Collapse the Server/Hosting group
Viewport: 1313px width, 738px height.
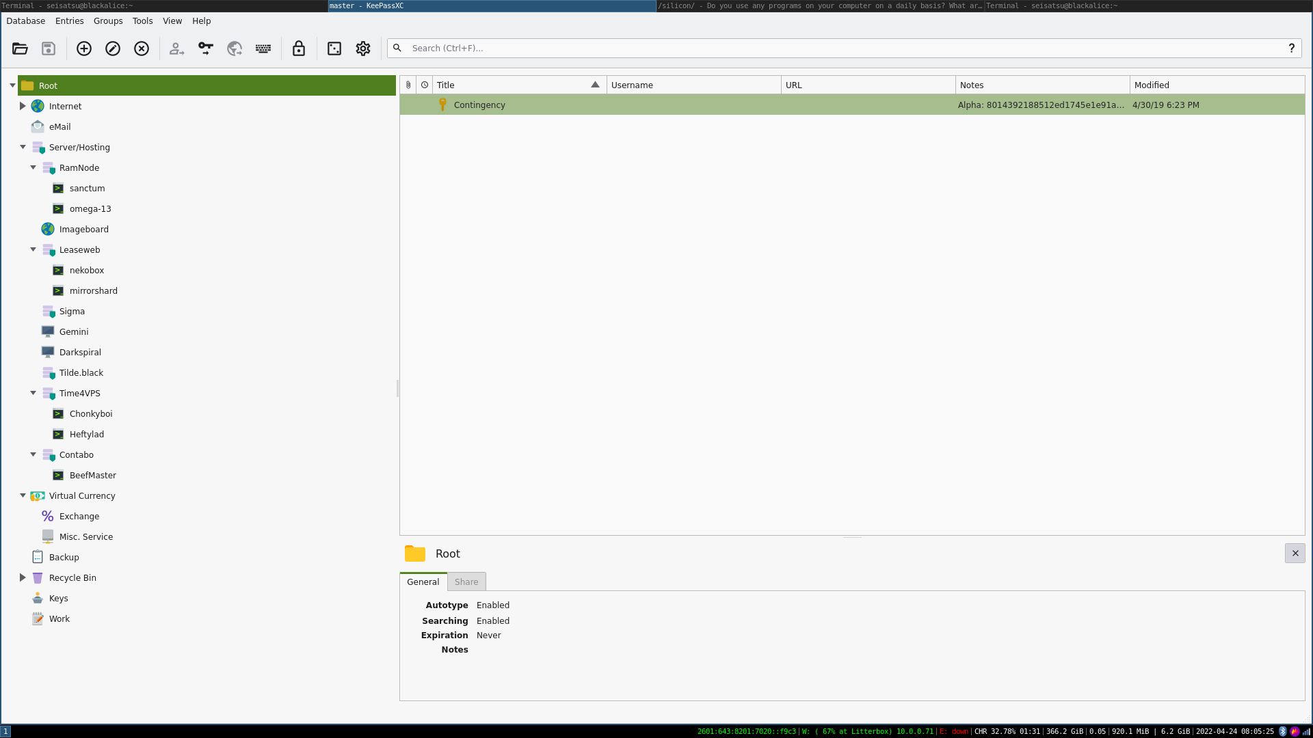pyautogui.click(x=23, y=147)
